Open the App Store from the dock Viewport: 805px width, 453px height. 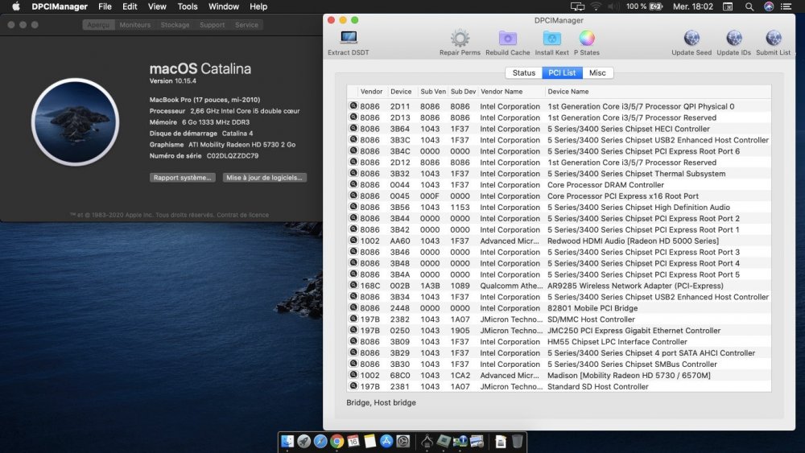(386, 441)
